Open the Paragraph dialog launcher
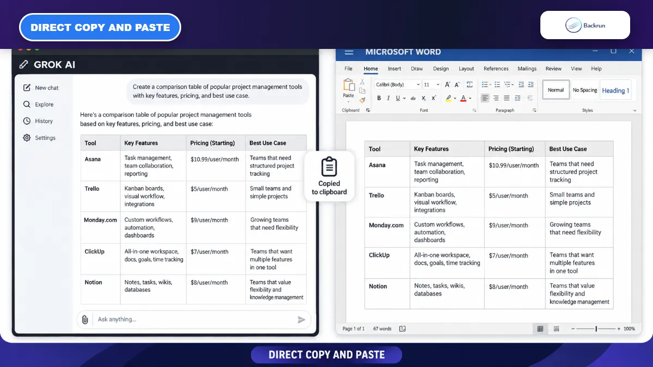The height and width of the screenshot is (367, 653). [x=534, y=110]
